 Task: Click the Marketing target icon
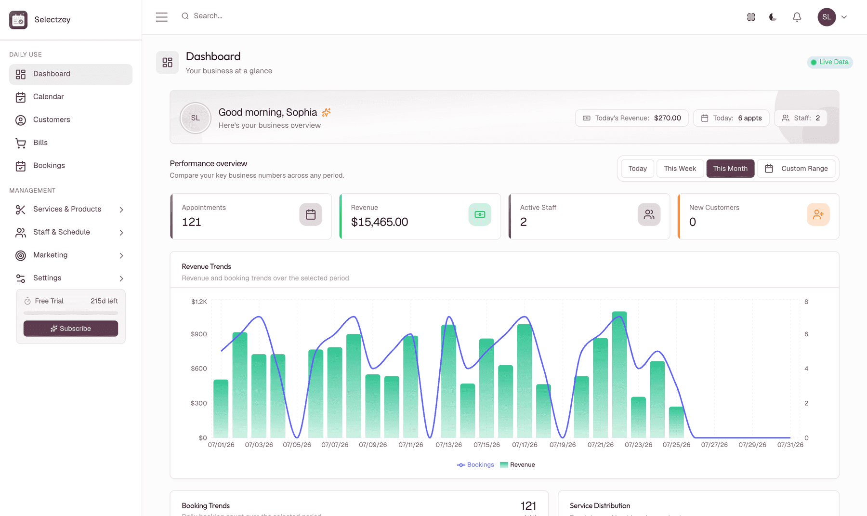pyautogui.click(x=21, y=255)
